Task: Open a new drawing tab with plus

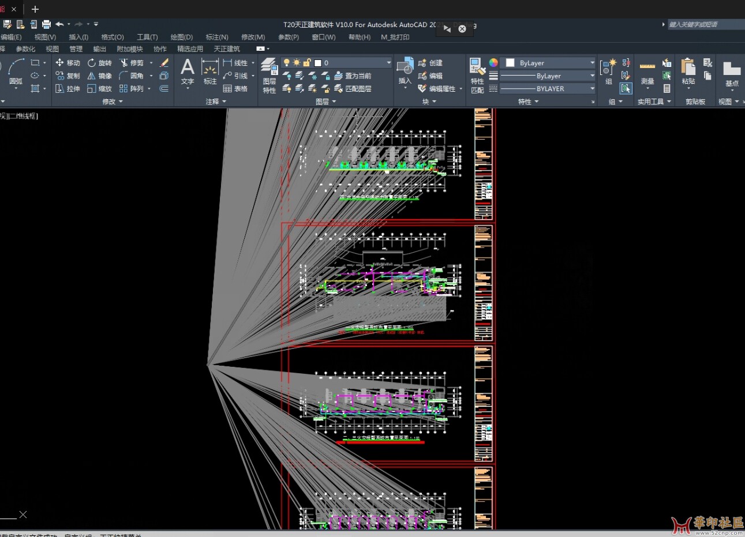Action: tap(35, 9)
